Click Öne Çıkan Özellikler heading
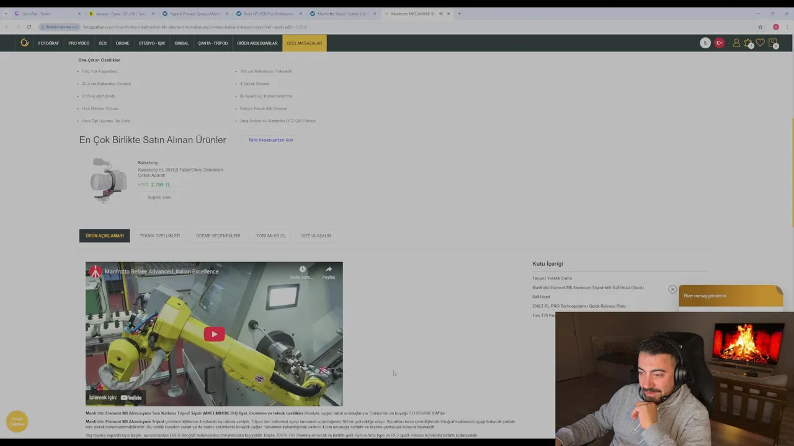This screenshot has height=446, width=794. pos(99,60)
